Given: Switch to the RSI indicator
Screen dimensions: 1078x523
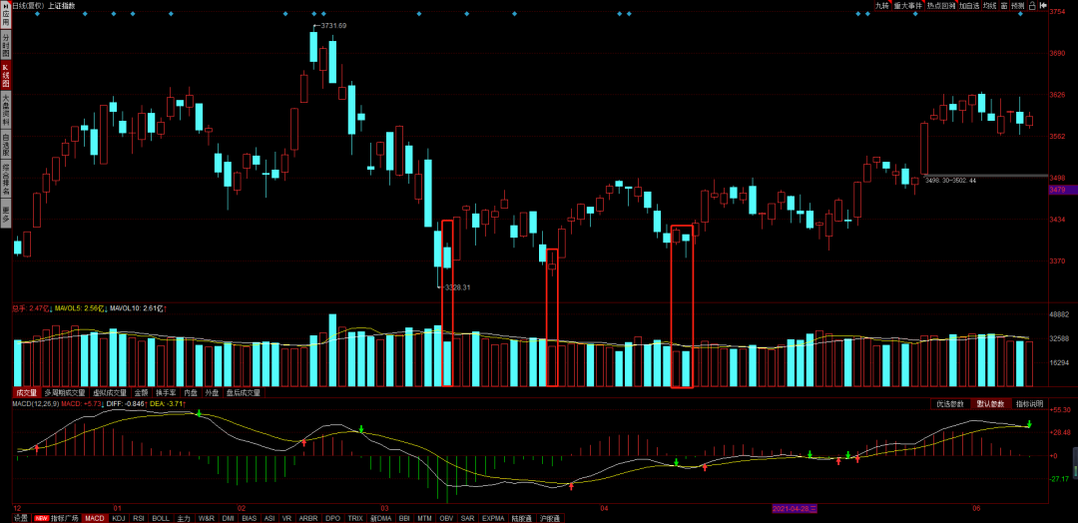Looking at the screenshot, I should (x=139, y=518).
